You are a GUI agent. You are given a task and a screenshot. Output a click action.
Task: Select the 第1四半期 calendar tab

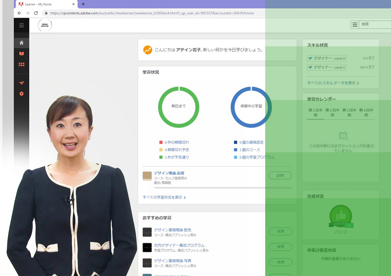[315, 112]
